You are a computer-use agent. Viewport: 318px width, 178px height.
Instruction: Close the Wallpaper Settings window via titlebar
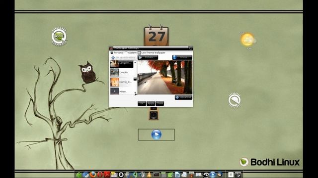pyautogui.click(x=191, y=48)
